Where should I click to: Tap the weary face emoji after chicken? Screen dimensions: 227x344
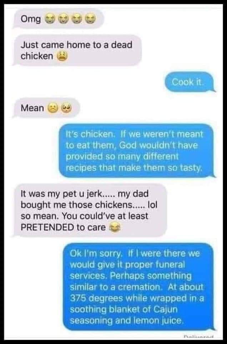click(x=62, y=56)
